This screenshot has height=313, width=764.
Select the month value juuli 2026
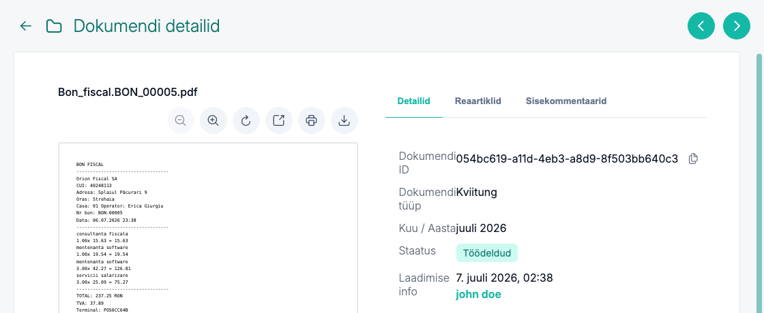(482, 227)
